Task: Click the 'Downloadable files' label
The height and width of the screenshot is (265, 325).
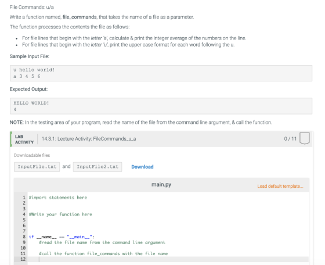Action: point(32,155)
